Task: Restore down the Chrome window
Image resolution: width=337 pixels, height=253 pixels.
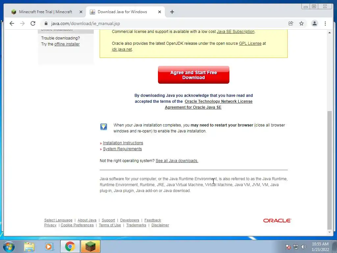Action: coord(314,7)
